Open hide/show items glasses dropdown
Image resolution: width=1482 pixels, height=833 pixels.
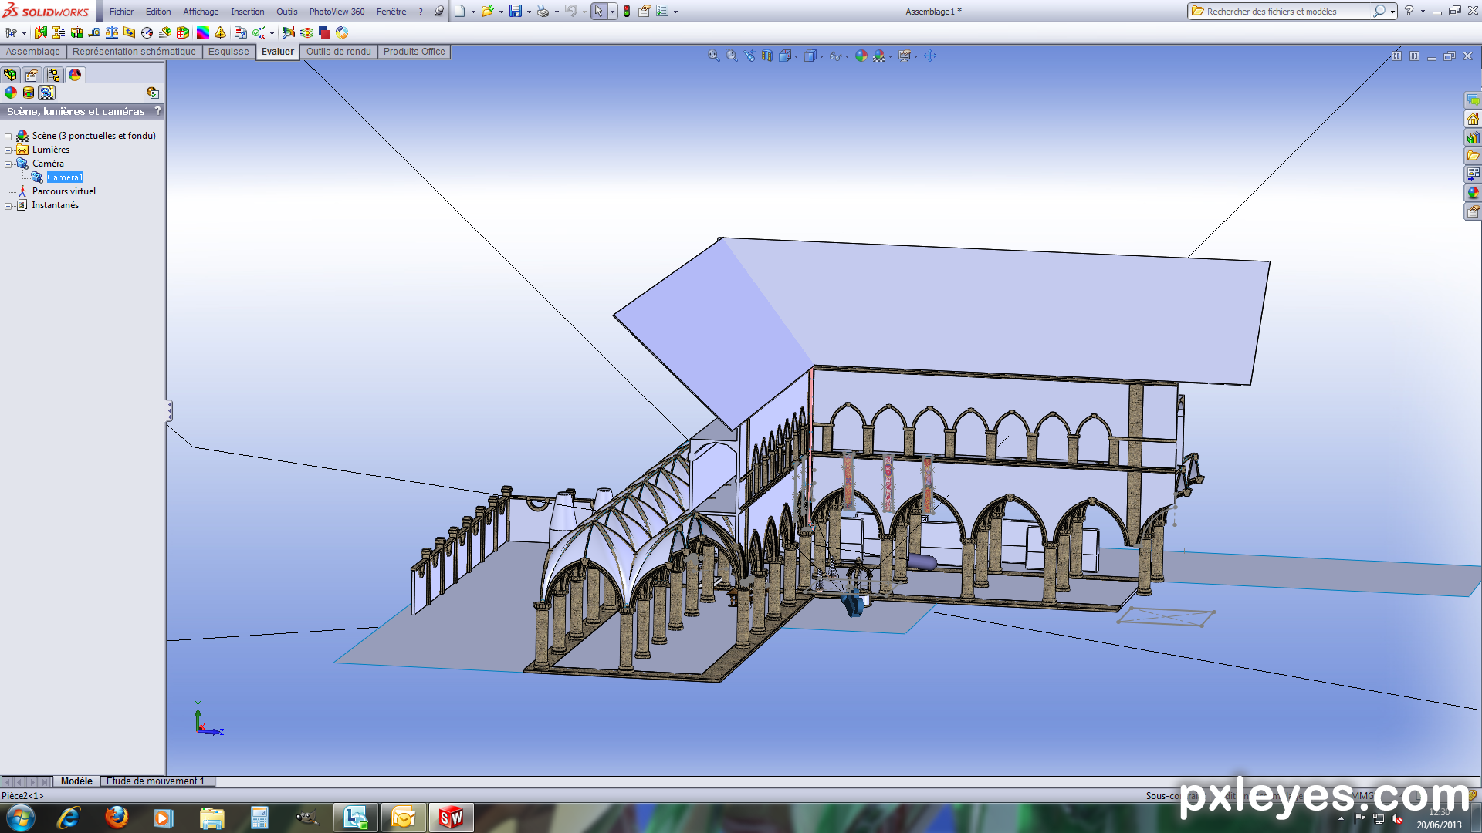[x=847, y=56]
